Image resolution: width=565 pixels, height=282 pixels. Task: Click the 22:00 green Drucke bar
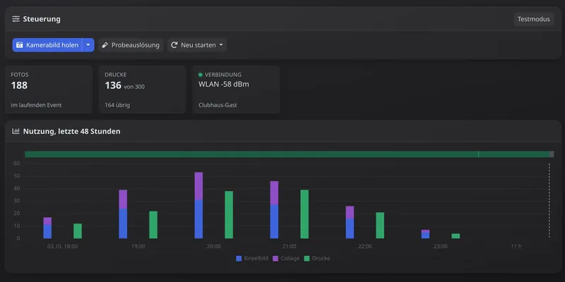pos(380,225)
